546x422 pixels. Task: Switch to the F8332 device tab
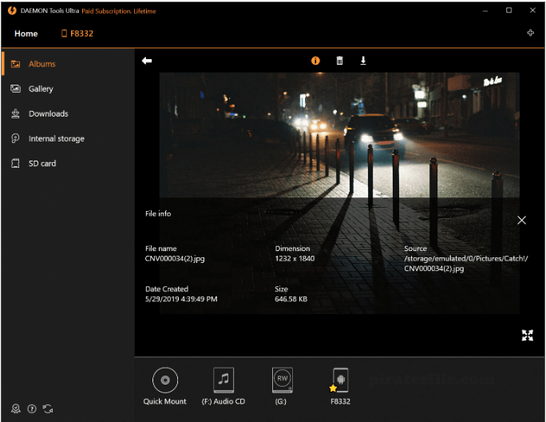tap(77, 34)
